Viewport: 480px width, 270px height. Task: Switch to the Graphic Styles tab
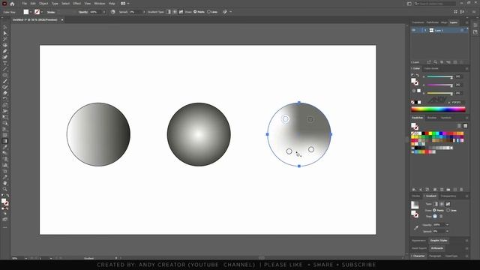coord(438,241)
